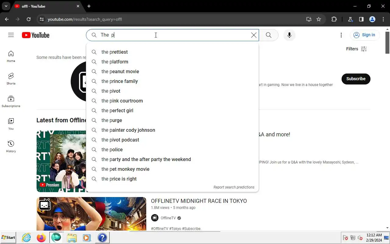Open the Windows Start menu
Image resolution: width=390 pixels, height=244 pixels.
point(8,237)
